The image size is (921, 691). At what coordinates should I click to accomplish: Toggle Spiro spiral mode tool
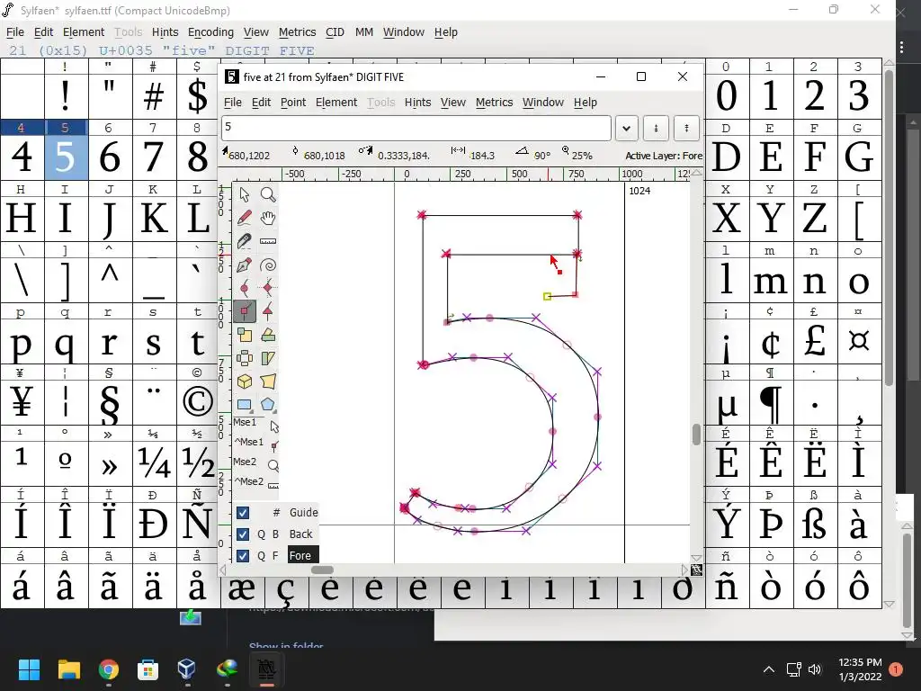click(x=268, y=265)
